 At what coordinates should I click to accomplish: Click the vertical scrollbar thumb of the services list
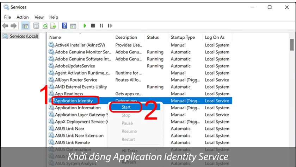(x=292, y=45)
